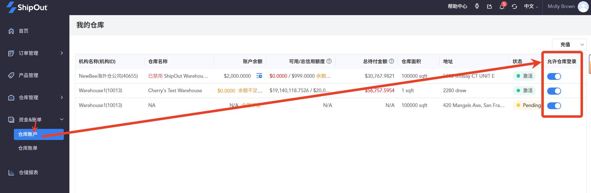
Task: Click the ShipOut logo icon
Action: coord(11,7)
